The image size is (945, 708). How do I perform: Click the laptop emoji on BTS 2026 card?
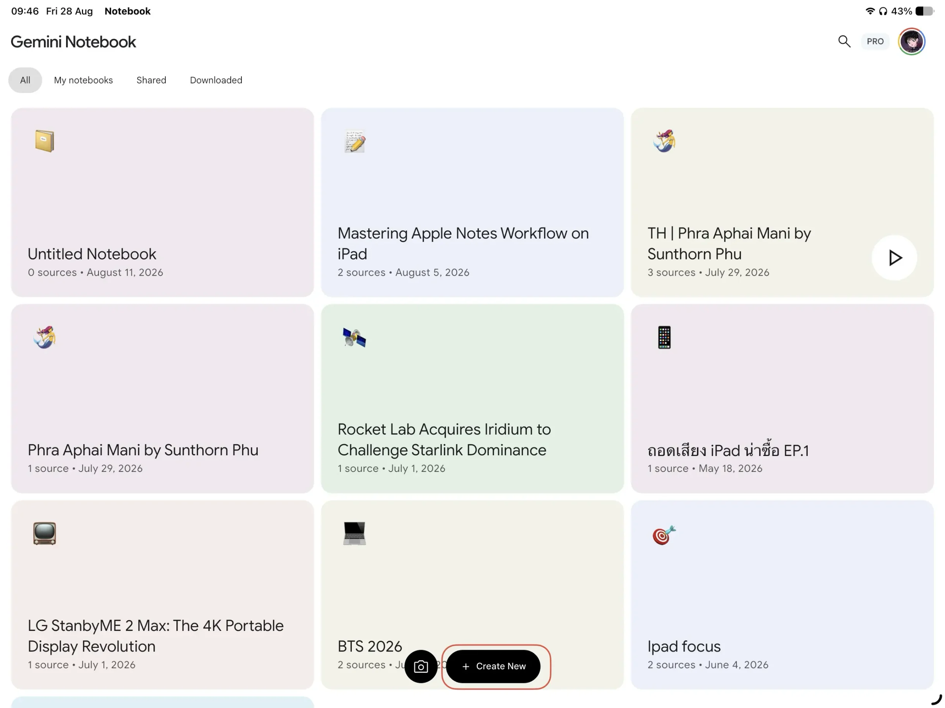[x=355, y=533]
